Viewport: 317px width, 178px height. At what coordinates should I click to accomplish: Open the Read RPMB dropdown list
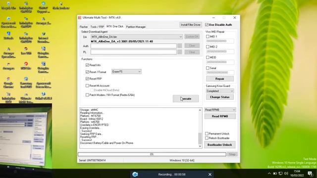tap(220, 110)
